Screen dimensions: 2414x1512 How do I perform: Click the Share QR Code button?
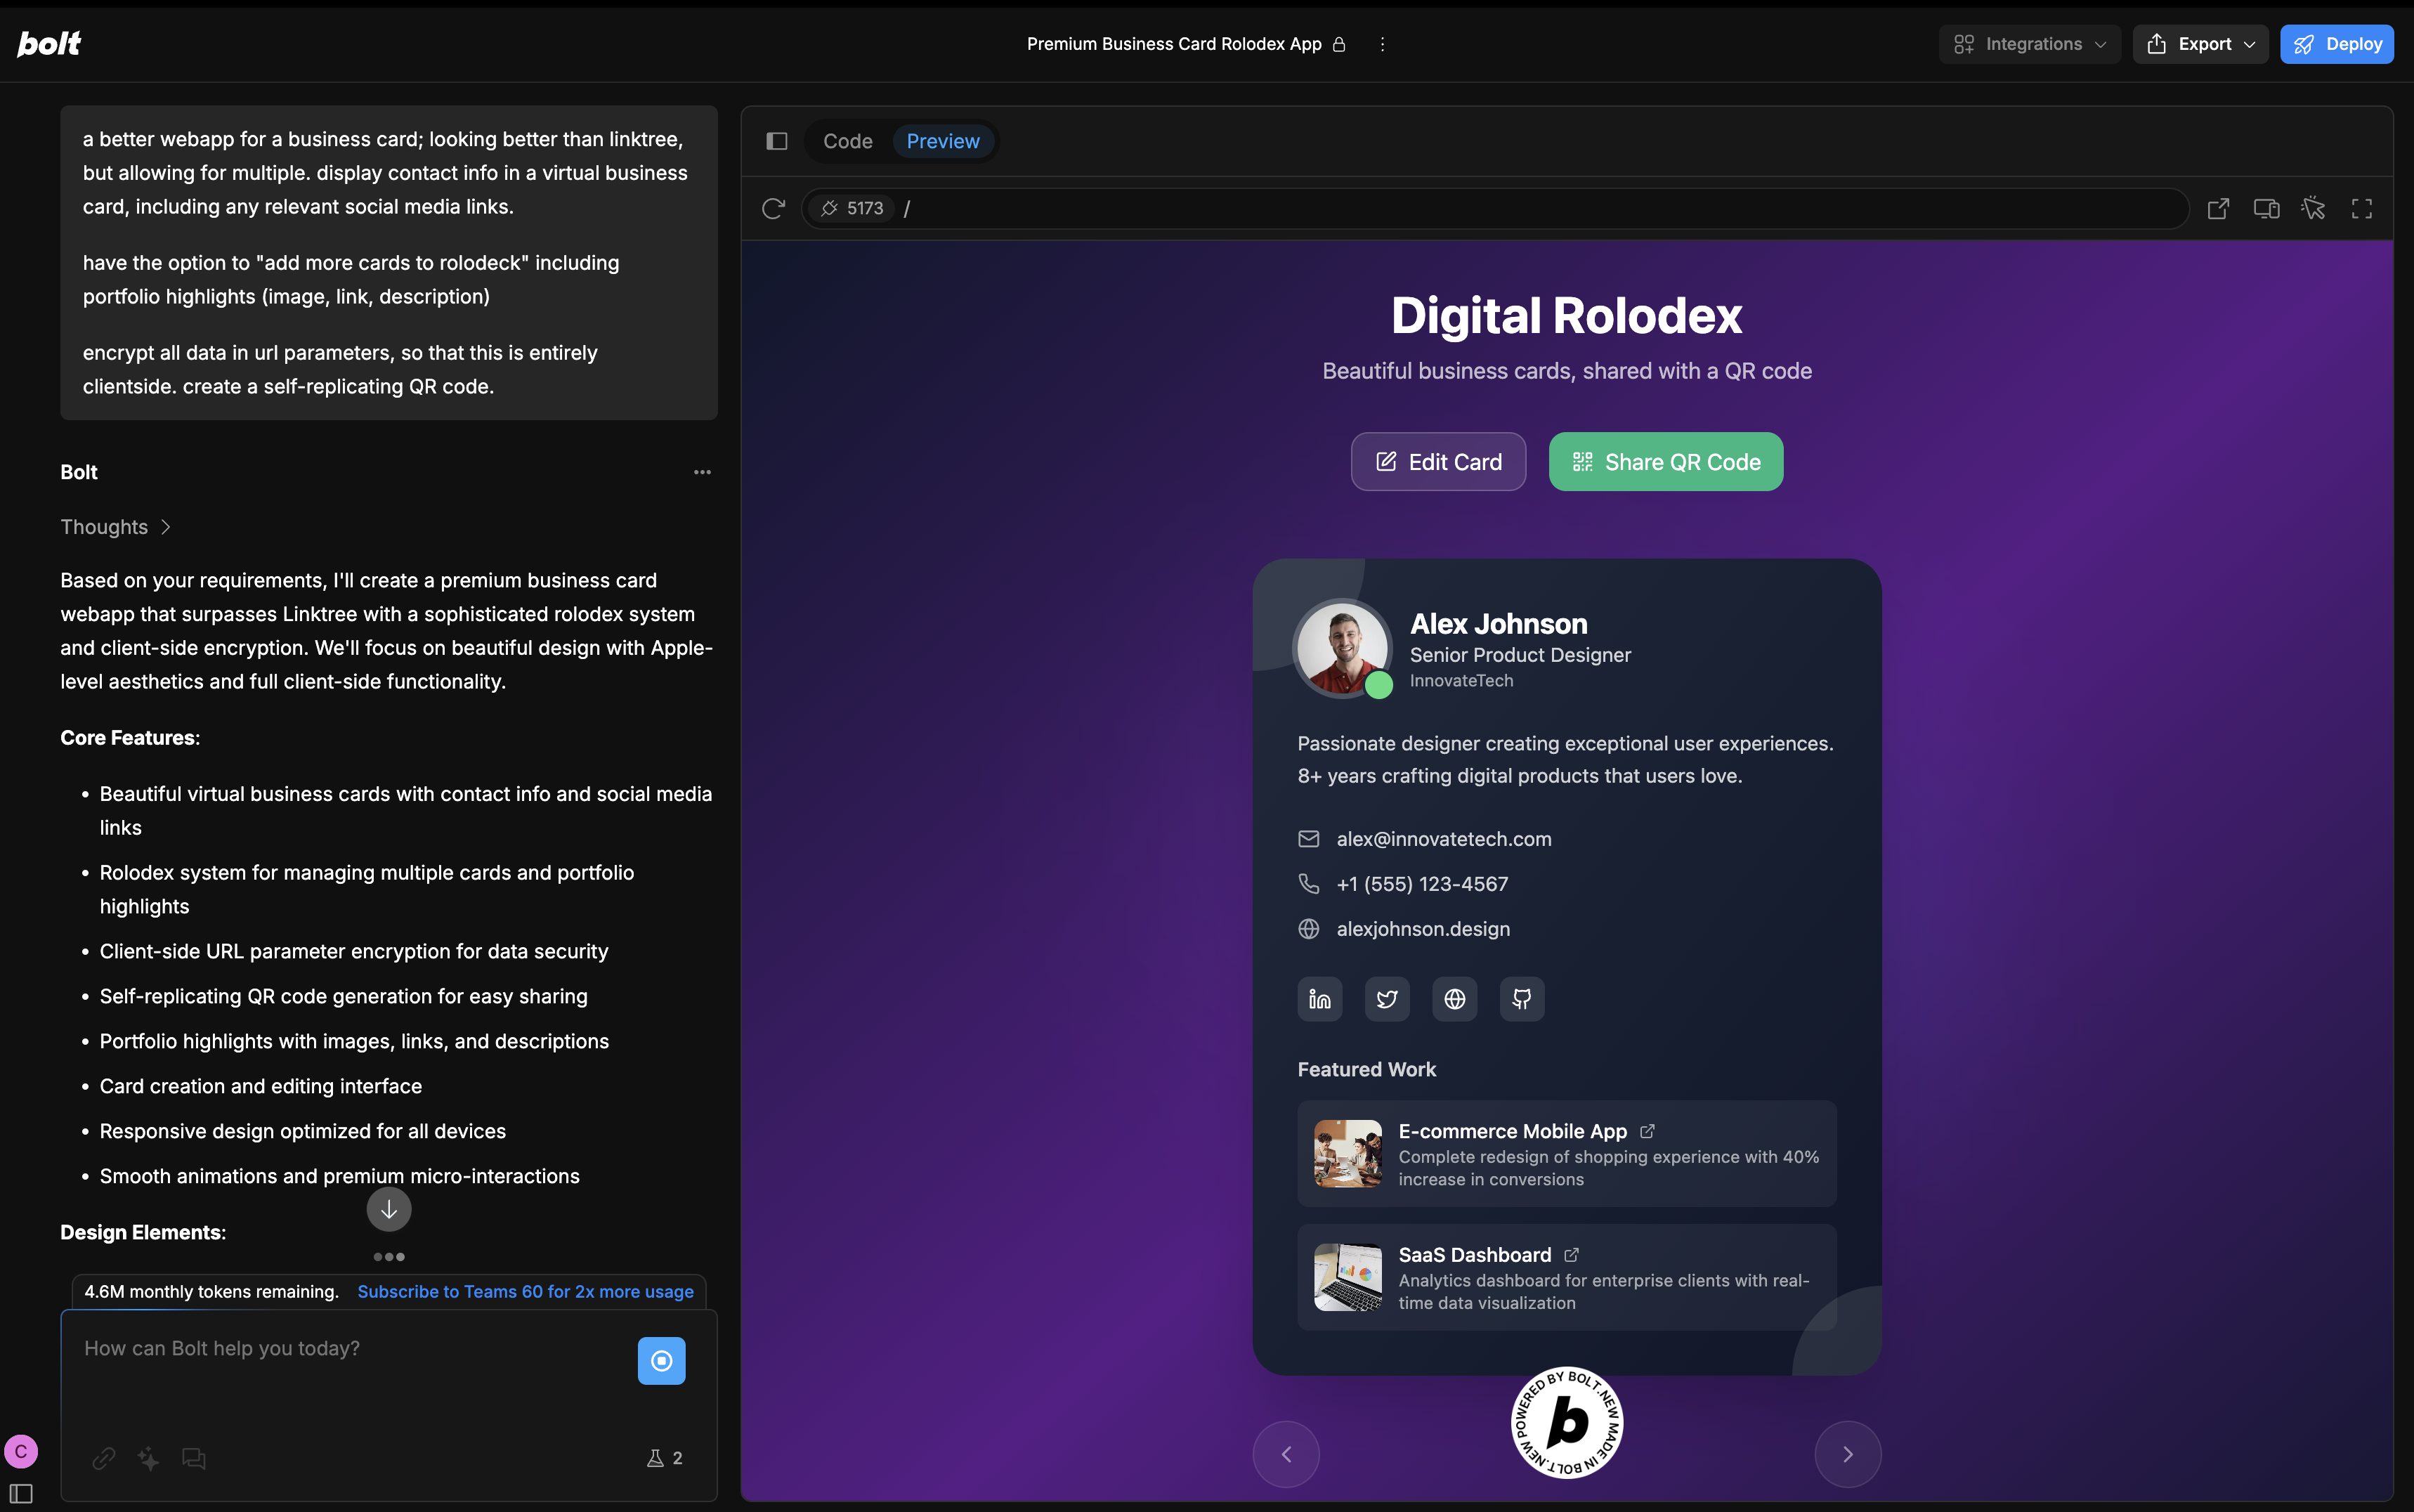1665,462
